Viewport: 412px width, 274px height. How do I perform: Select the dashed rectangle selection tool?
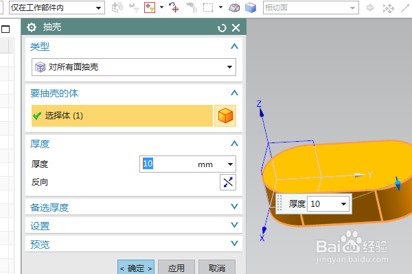[208, 8]
